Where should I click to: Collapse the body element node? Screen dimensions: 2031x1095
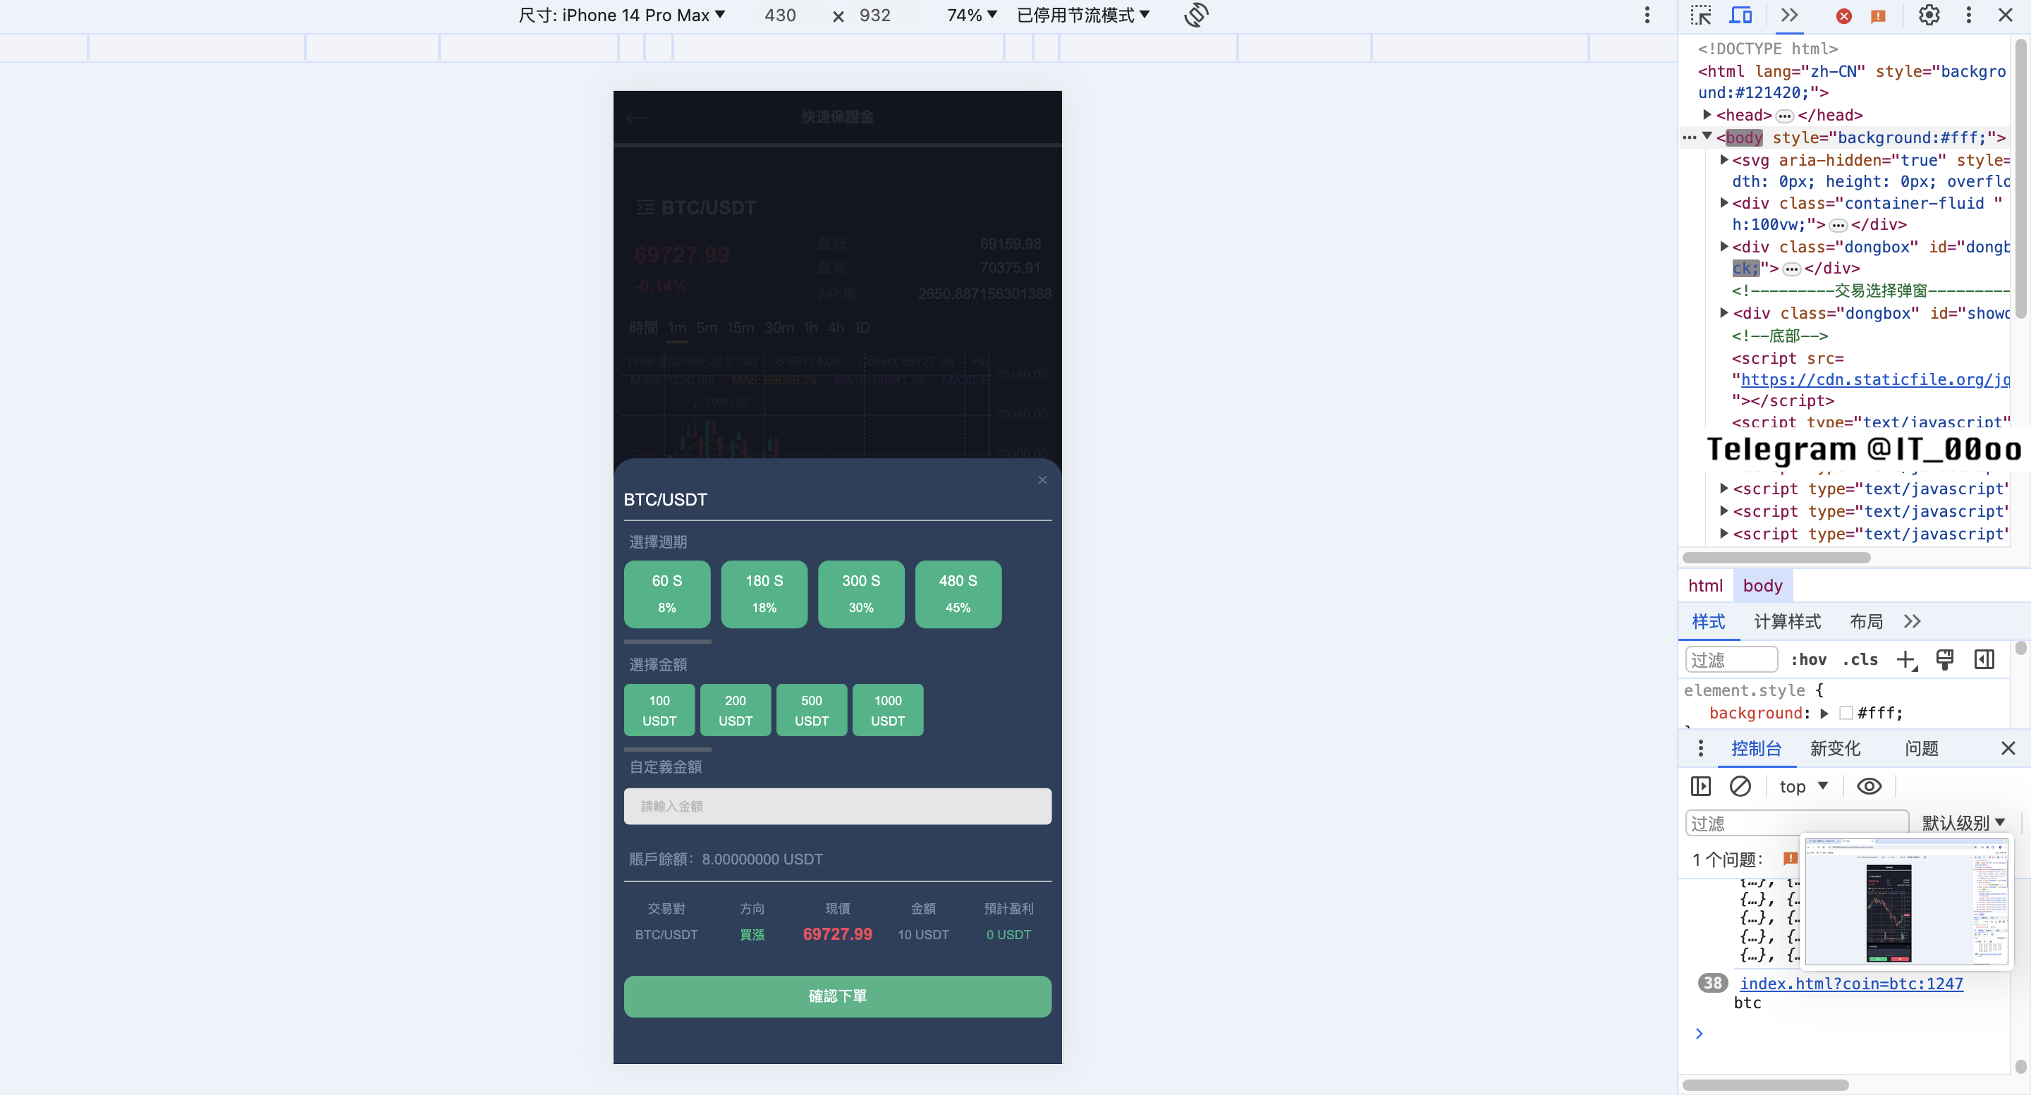point(1707,136)
